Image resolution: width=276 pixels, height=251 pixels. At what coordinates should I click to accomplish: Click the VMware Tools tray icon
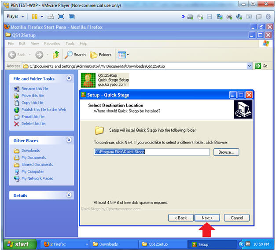(248, 244)
